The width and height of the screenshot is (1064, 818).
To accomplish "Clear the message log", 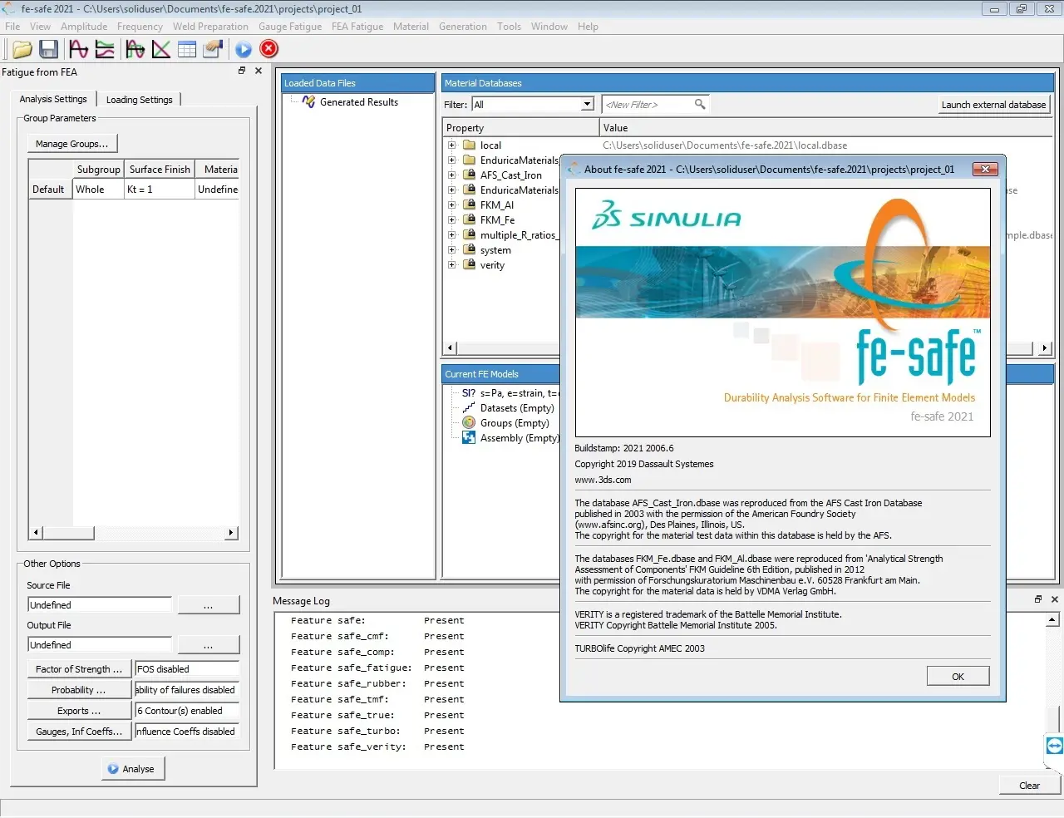I will pyautogui.click(x=1029, y=786).
